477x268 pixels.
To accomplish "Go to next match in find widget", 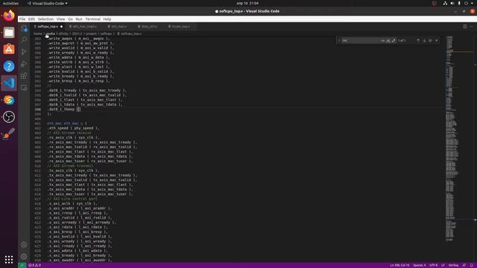I will pos(424,40).
